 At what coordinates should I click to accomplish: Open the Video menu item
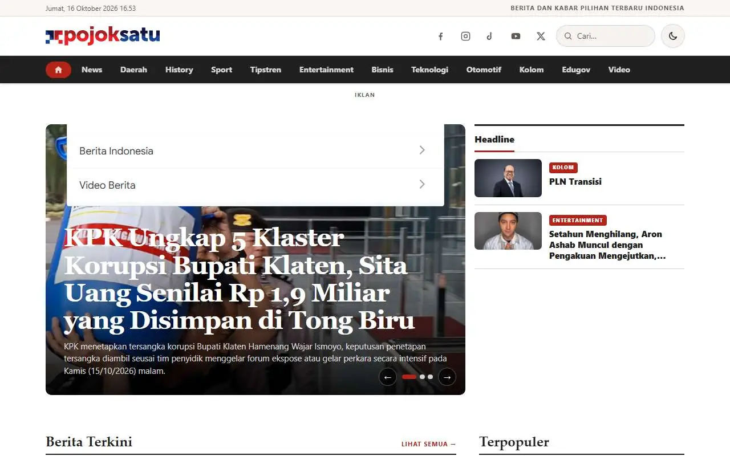(619, 70)
